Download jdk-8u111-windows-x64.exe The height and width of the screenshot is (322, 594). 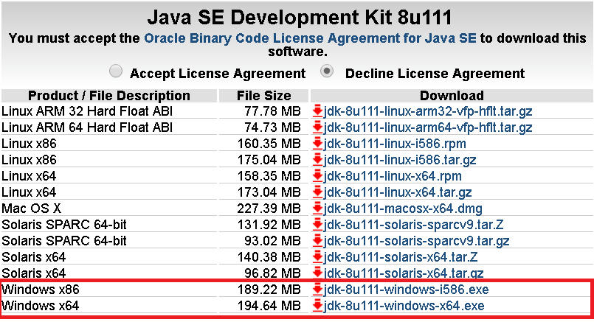(x=404, y=306)
